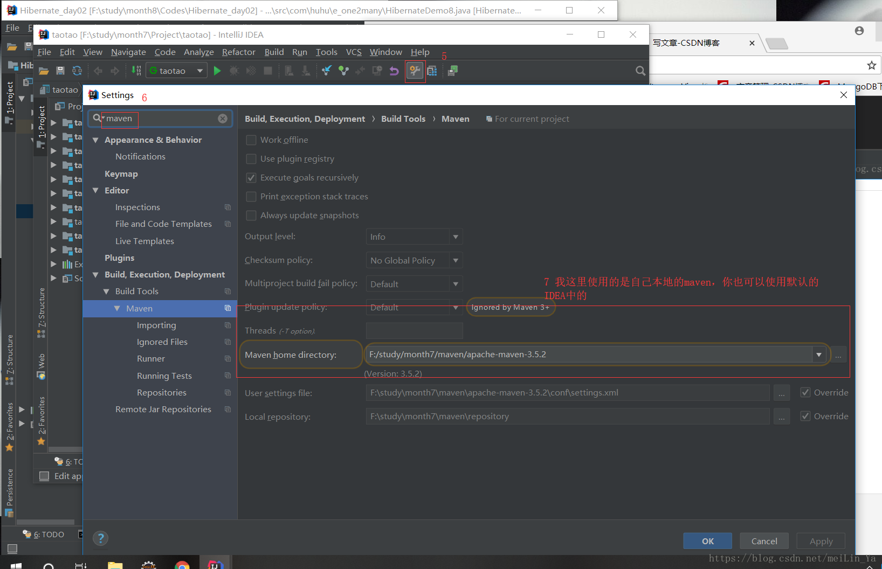Click Build Tools in breadcrumb path
882x569 pixels.
pyautogui.click(x=403, y=119)
